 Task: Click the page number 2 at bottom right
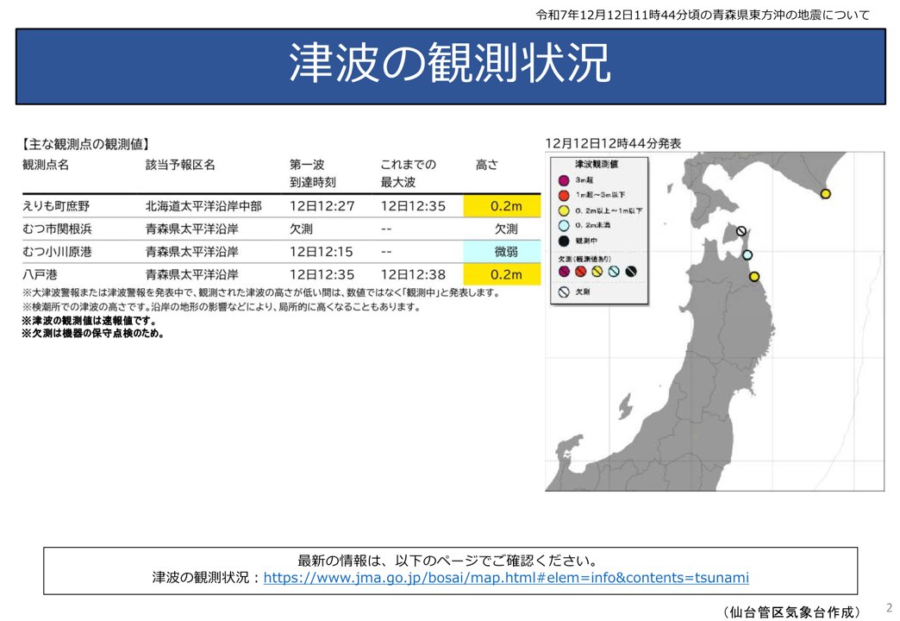[889, 607]
